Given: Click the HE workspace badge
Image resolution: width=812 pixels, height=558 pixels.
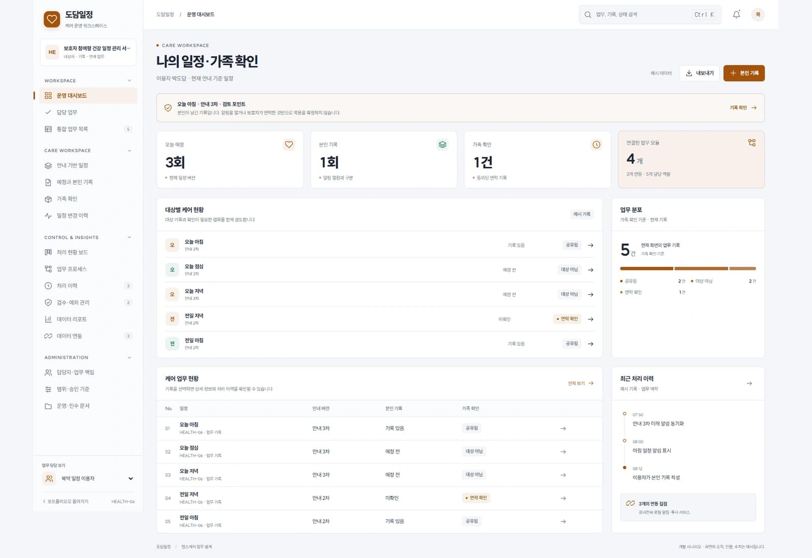Looking at the screenshot, I should [52, 52].
